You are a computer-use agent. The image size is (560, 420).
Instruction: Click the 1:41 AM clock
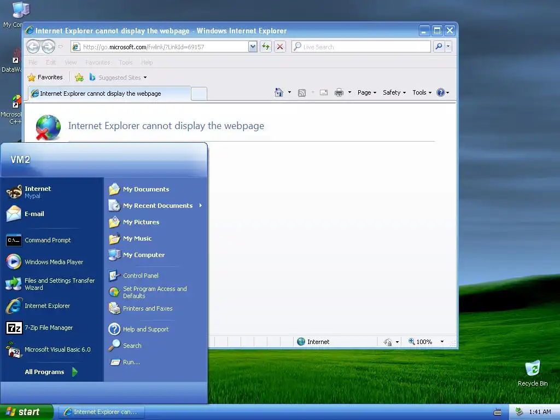click(540, 412)
